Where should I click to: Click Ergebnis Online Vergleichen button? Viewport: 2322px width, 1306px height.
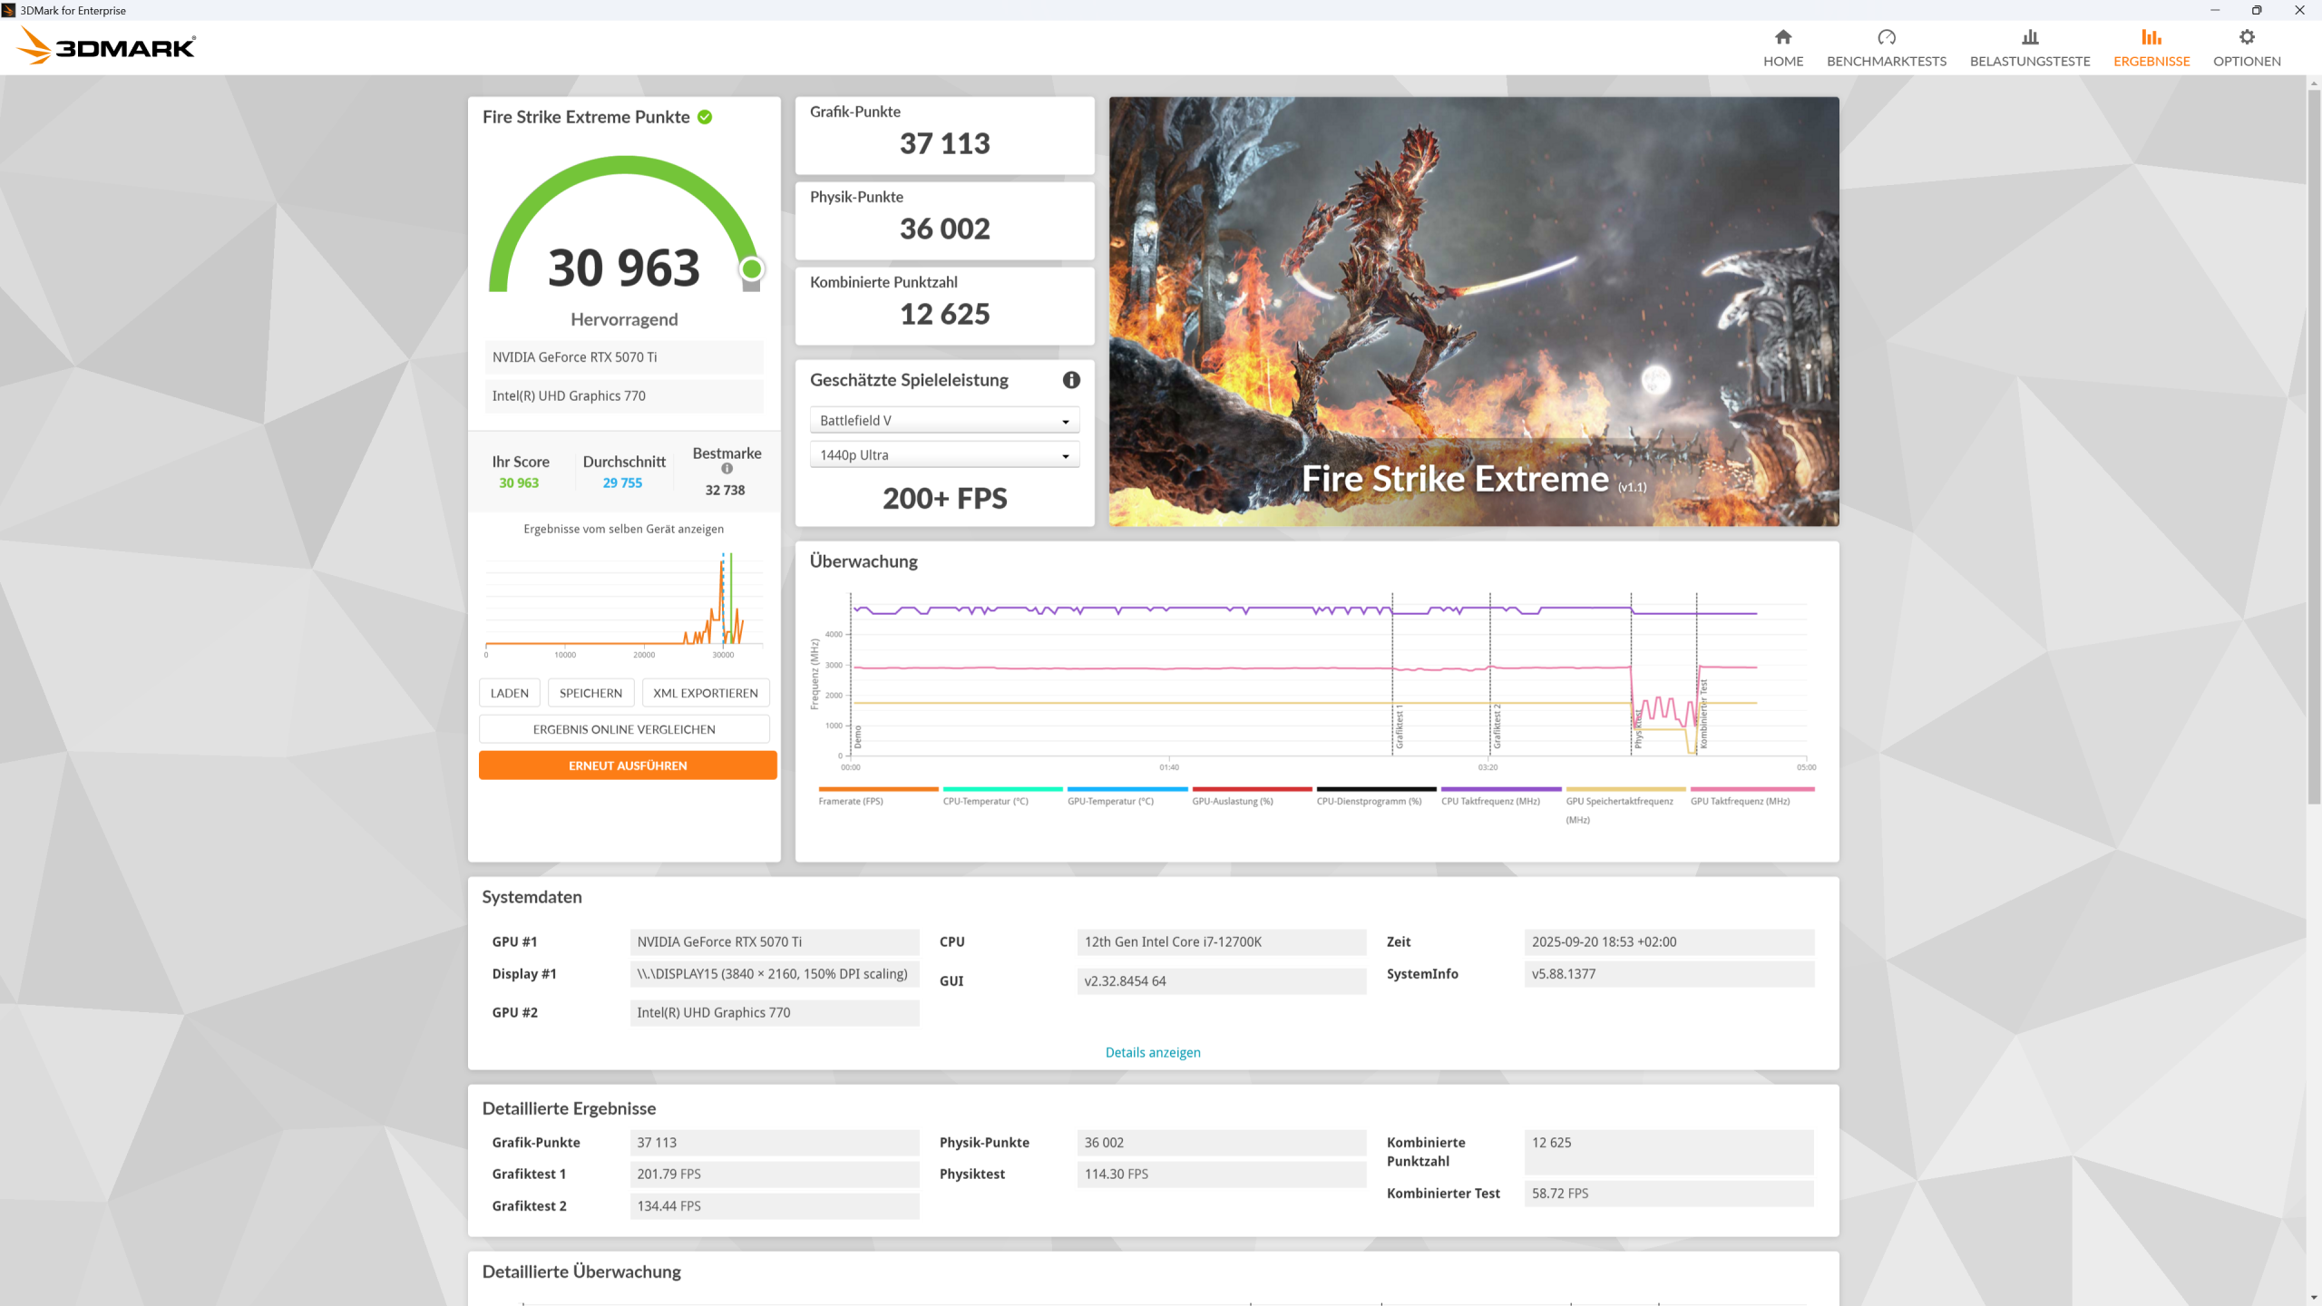(x=623, y=729)
